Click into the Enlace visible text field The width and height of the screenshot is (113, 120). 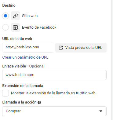[x=54, y=75]
